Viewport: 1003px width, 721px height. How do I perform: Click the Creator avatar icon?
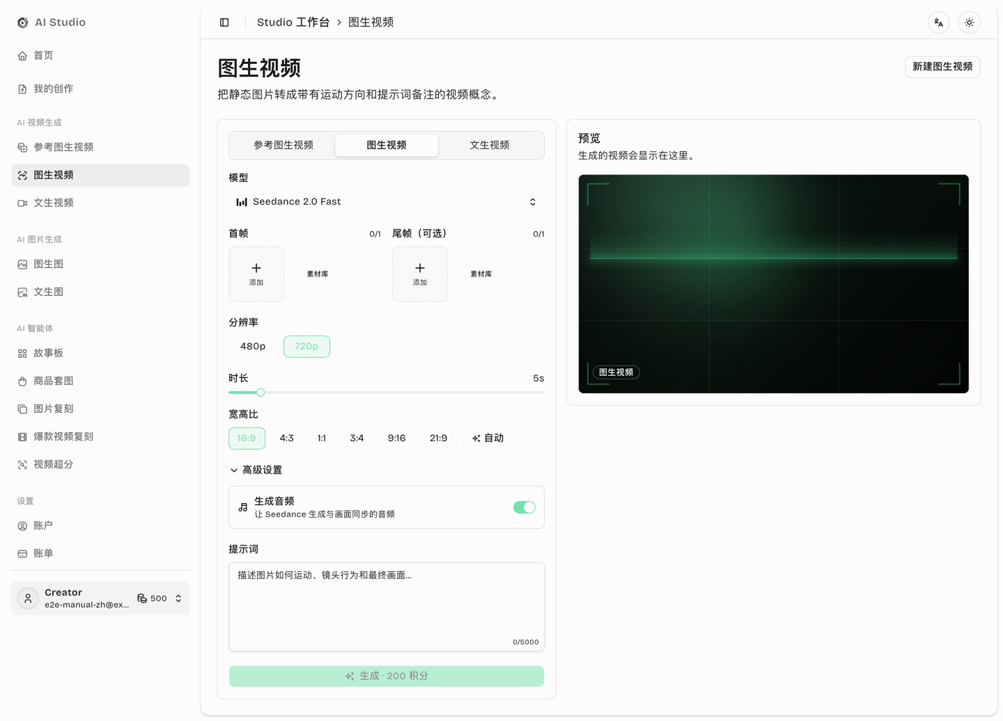28,599
